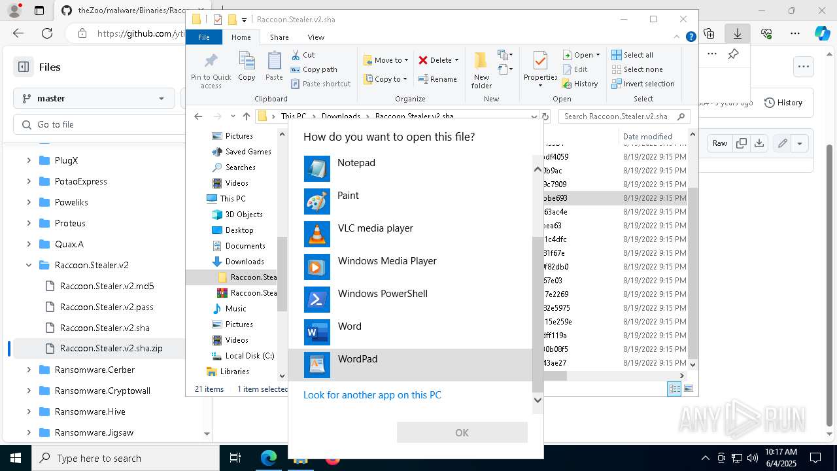
Task: Switch Explorer to large icons view
Action: coord(688,389)
